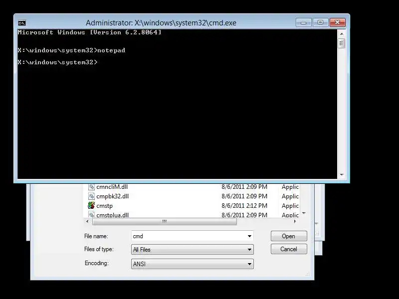Click the cmstp date 8/6/2011 2:12 PM
The image size is (399, 299).
244,206
